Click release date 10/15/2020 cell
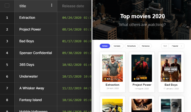This screenshot has width=191, height=112. point(74,76)
